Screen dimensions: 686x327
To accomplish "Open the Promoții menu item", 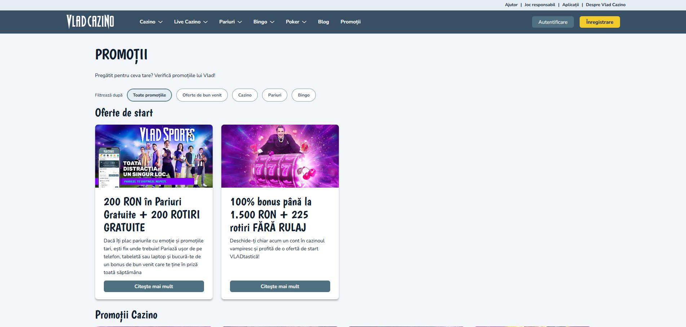I will (x=350, y=22).
